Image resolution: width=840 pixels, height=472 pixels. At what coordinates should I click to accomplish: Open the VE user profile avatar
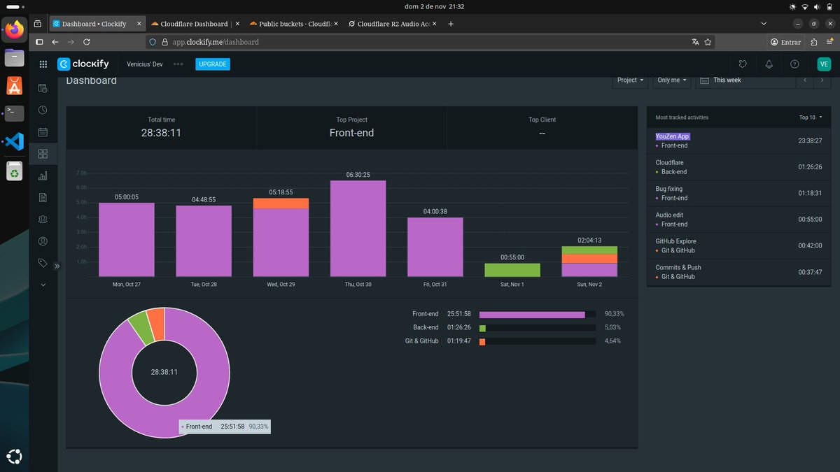click(824, 64)
